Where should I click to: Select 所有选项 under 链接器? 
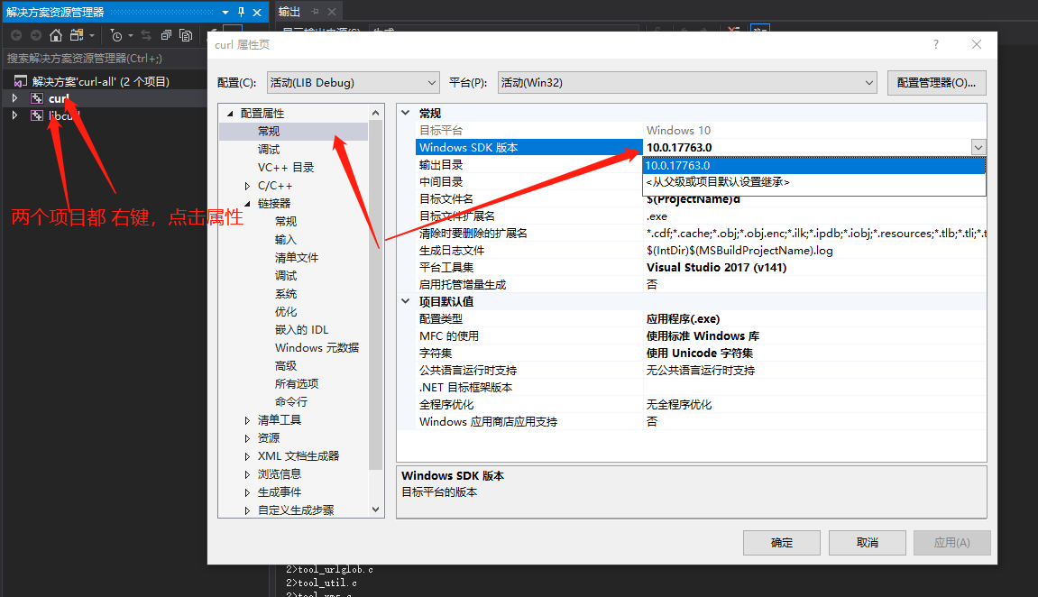(x=297, y=384)
